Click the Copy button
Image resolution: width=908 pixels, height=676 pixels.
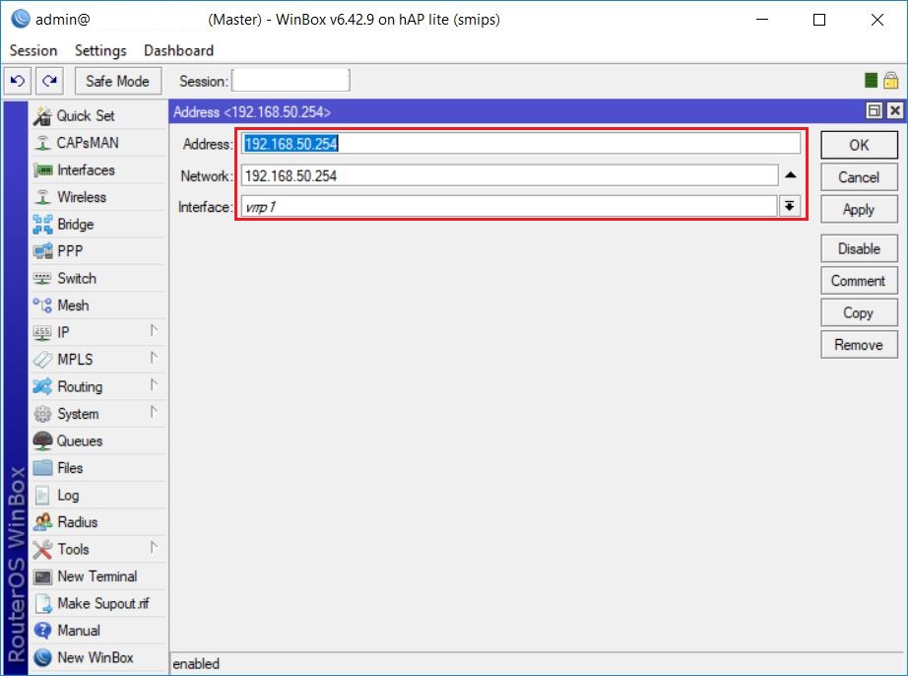[x=859, y=312]
